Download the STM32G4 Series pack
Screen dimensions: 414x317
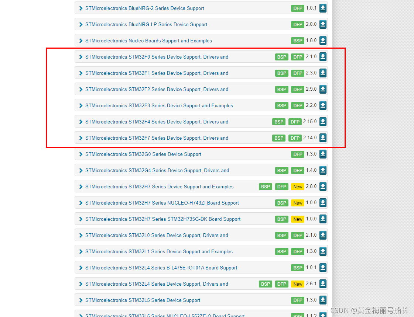pos(323,170)
